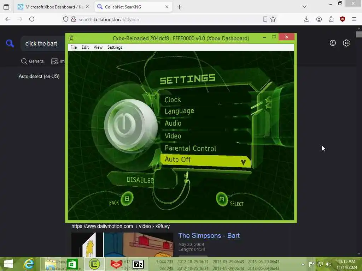Viewport: 362px width, 271px height.
Task: Go back with the browser back arrow
Action: pyautogui.click(x=8, y=19)
